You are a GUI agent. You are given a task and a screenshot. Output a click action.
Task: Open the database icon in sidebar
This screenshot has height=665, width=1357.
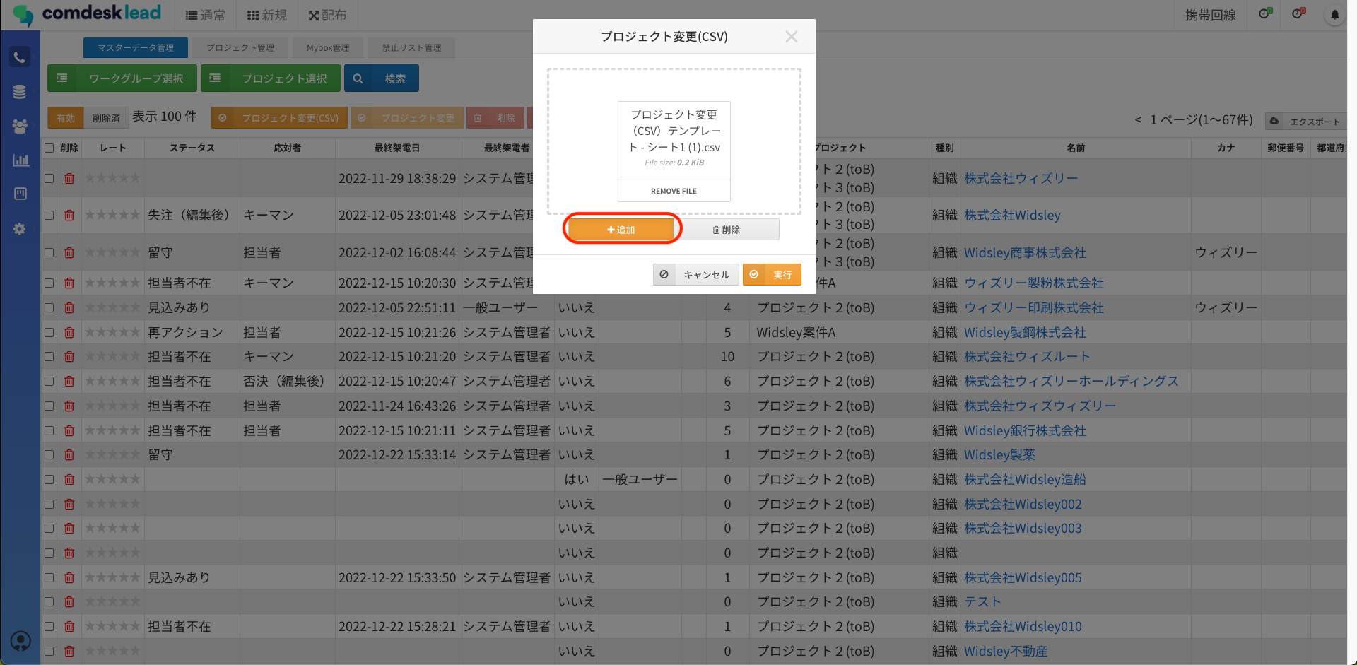tap(20, 92)
